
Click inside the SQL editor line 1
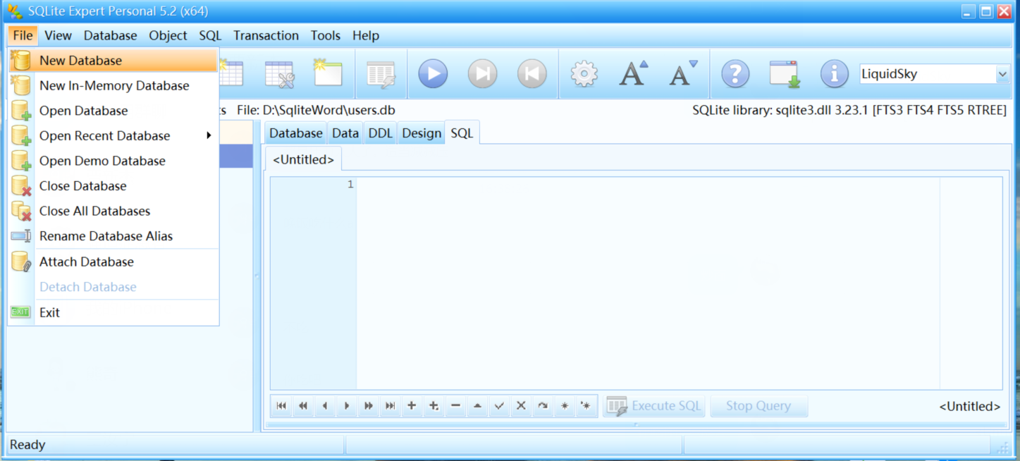(x=493, y=185)
